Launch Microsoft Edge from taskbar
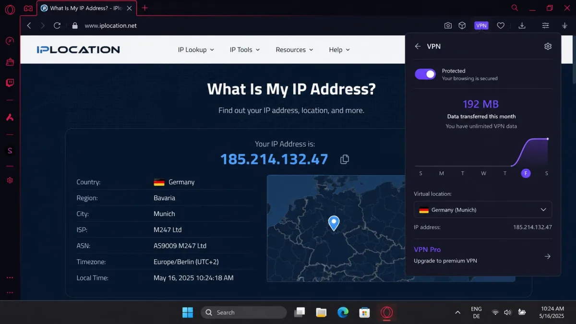This screenshot has width=576, height=324. 343,312
